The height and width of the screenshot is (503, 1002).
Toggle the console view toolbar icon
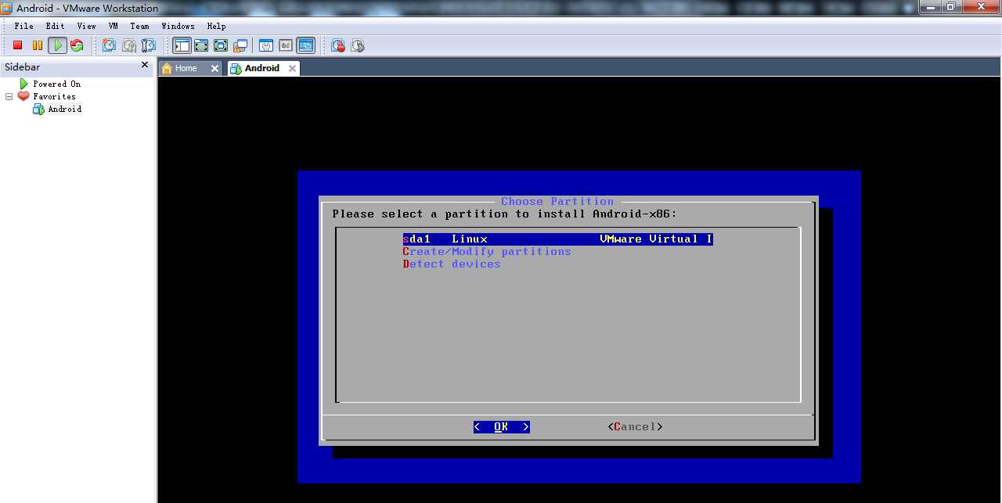(305, 45)
